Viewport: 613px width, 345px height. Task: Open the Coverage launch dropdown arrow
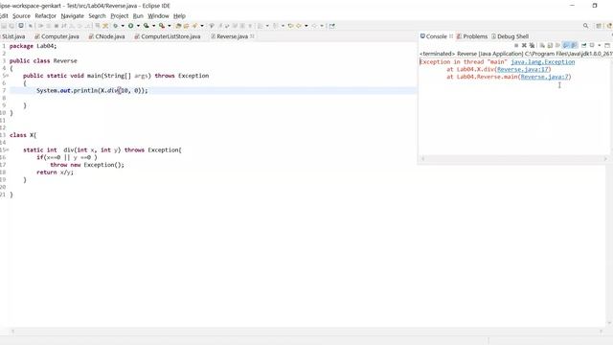153,26
